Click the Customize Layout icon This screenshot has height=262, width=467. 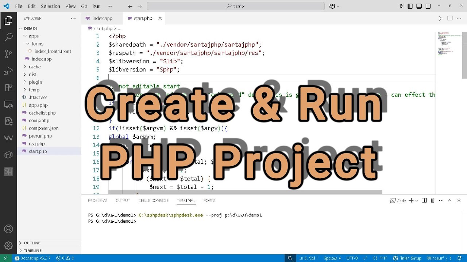(x=401, y=6)
